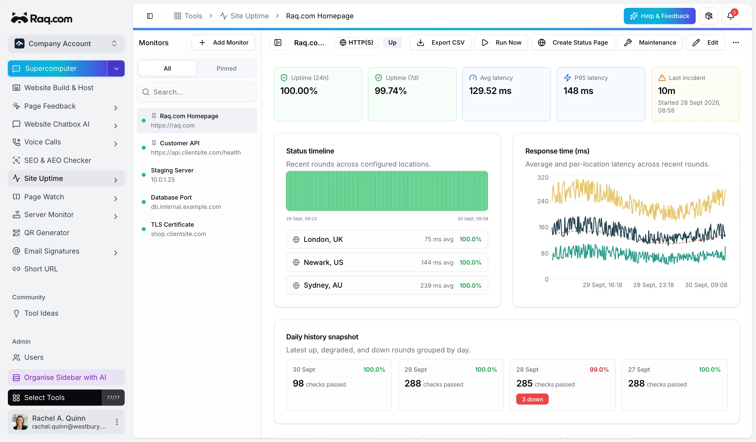
Task: Expand Email Signatures submenu
Action: coord(116,253)
